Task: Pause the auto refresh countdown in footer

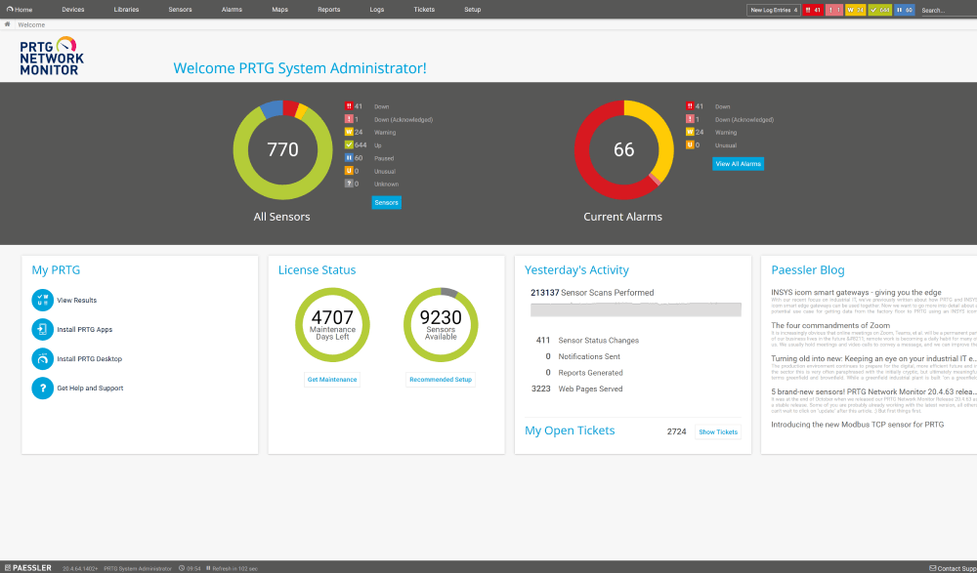Action: point(208,569)
